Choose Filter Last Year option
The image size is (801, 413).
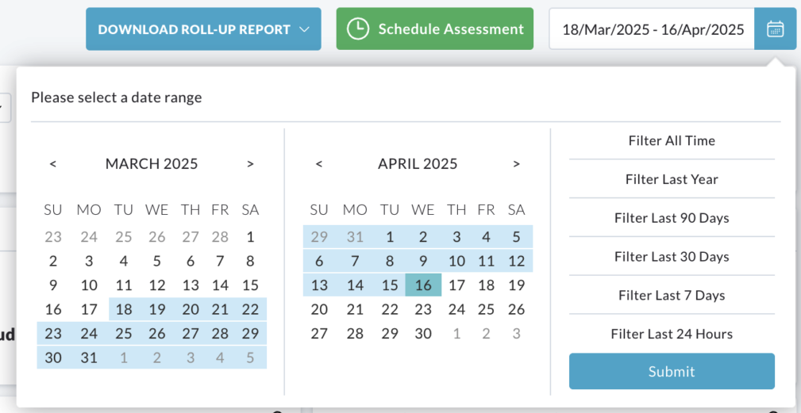pos(672,179)
